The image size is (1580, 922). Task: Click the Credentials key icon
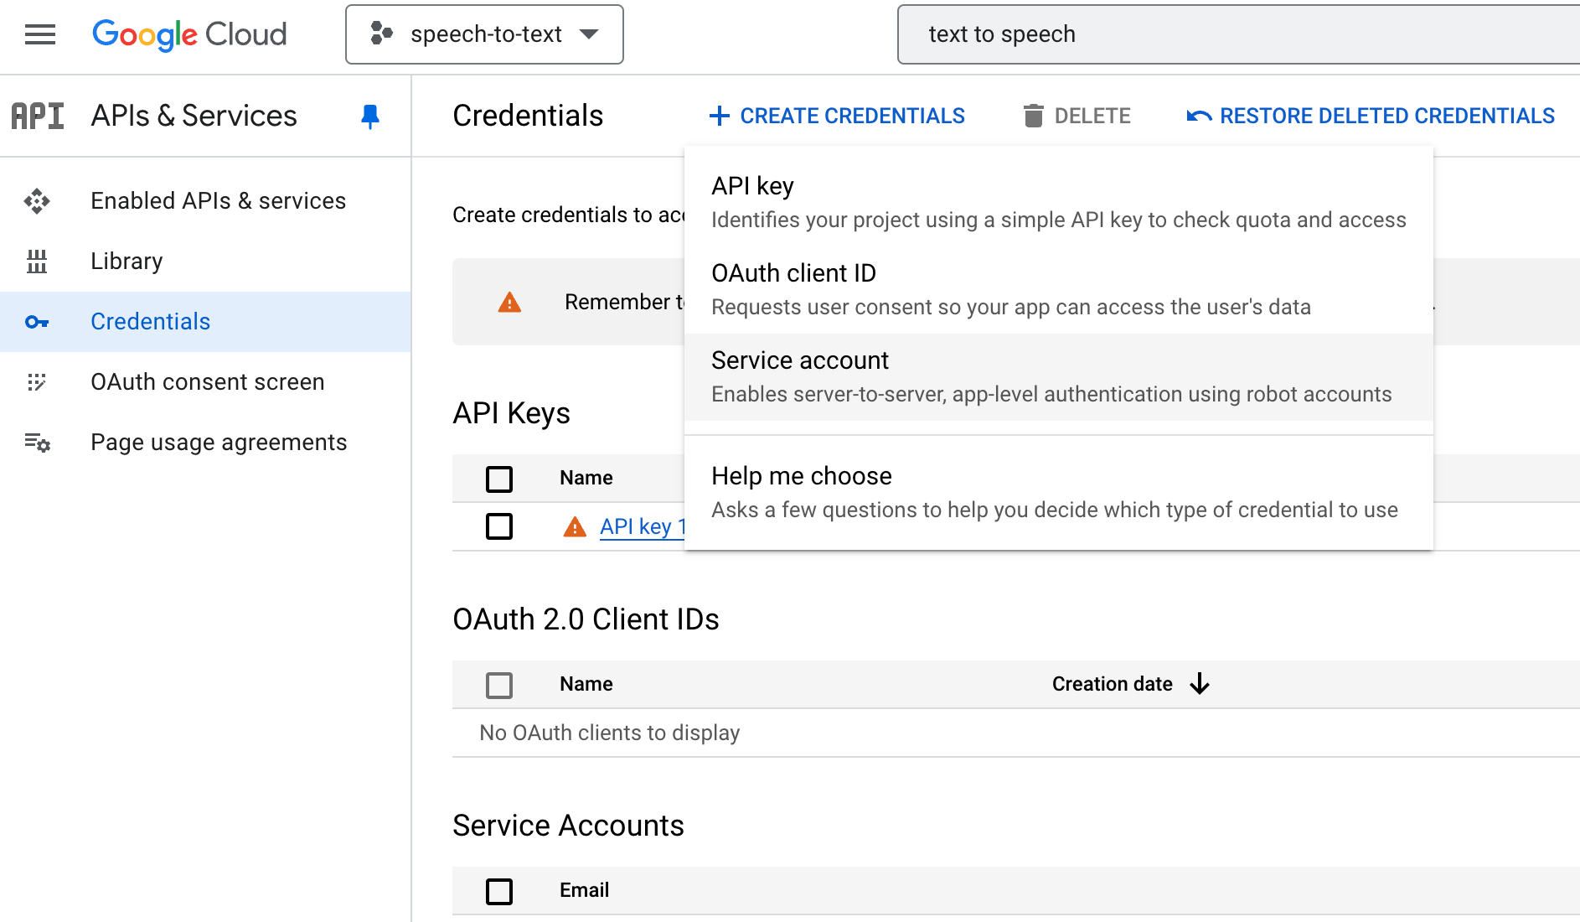(37, 322)
